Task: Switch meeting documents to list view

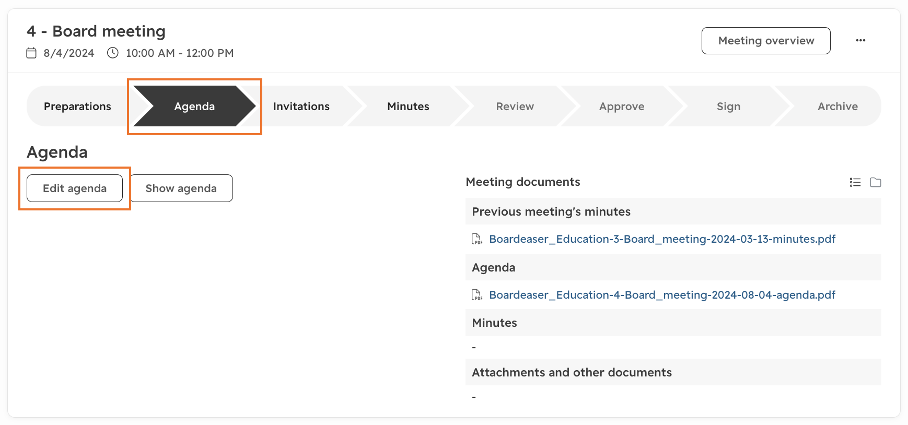Action: coord(855,182)
